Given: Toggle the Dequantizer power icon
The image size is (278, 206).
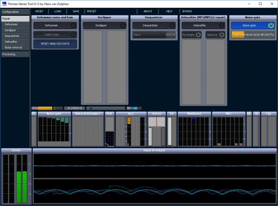Looking at the screenshot, I should [x=172, y=25].
